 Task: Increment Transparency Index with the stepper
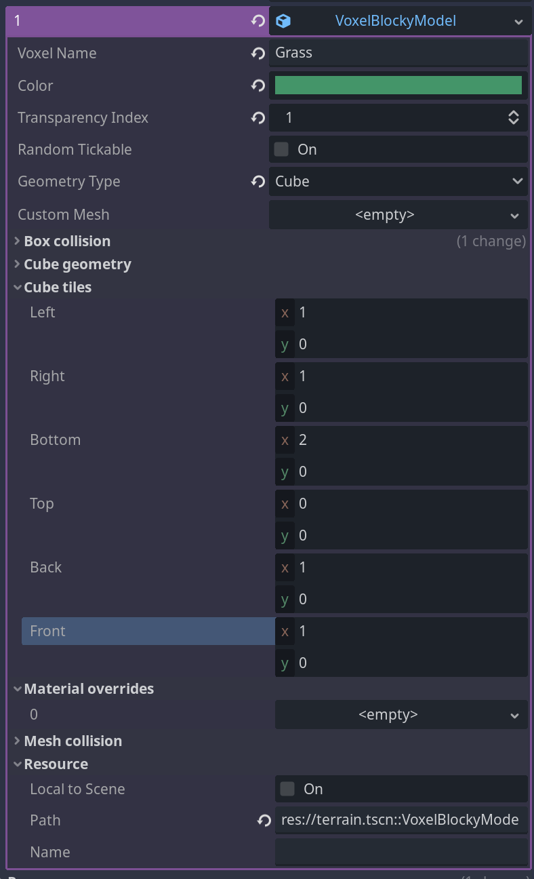tap(514, 113)
